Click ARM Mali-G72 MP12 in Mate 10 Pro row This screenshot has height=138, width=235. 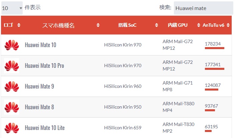[x=178, y=65]
